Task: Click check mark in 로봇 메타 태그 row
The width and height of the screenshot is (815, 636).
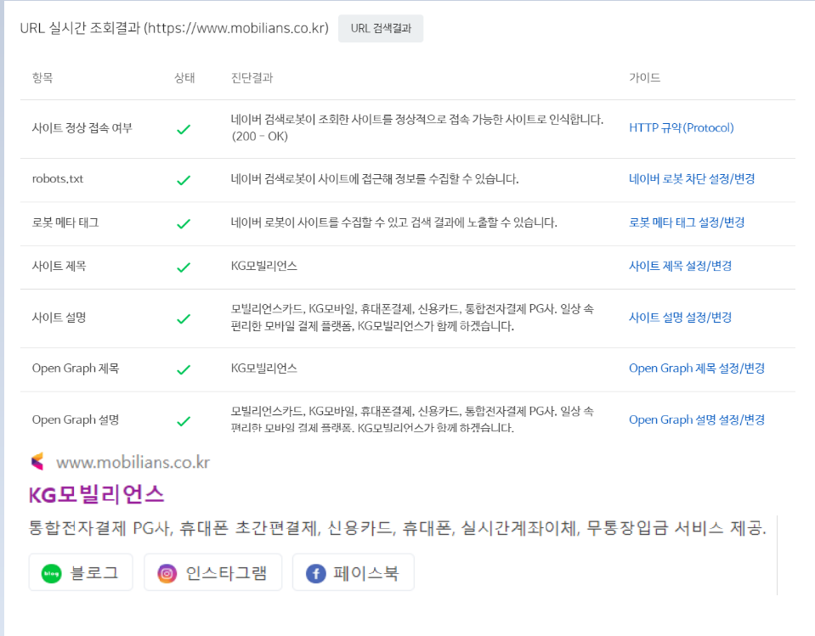Action: coord(184,224)
